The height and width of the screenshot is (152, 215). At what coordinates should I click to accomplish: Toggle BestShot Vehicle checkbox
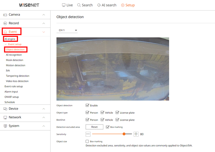pos(102,120)
